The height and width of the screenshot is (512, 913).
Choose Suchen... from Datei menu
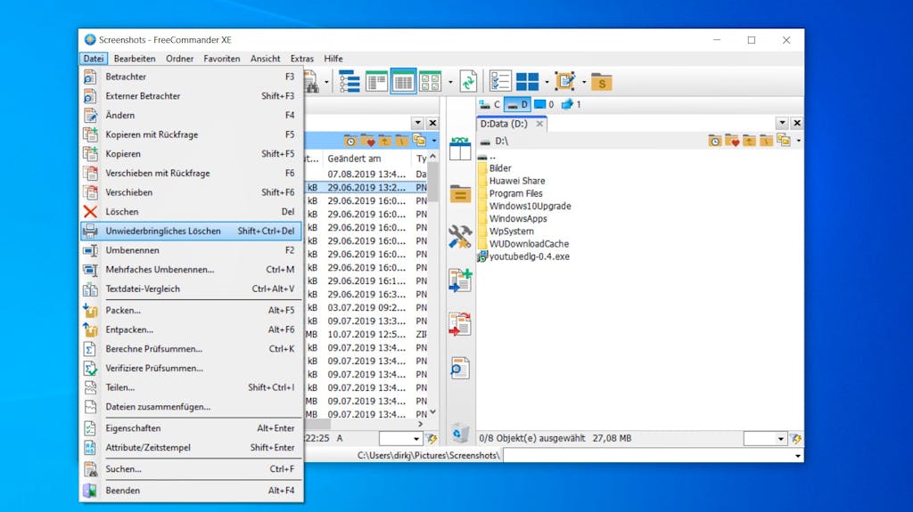point(191,469)
